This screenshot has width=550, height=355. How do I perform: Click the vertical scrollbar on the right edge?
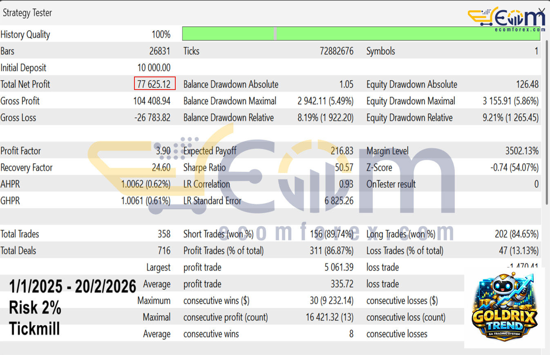548,123
